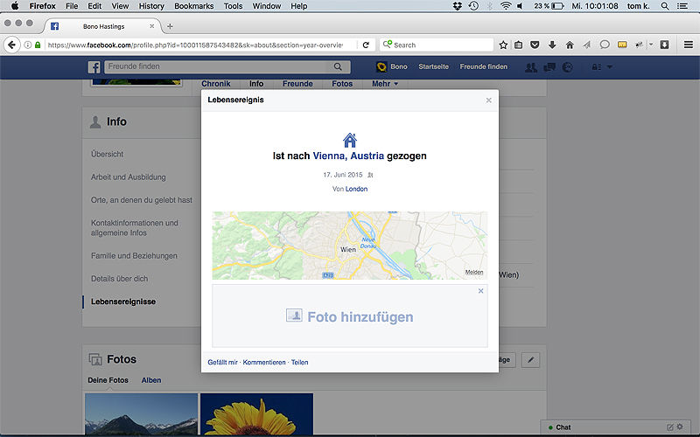Expand the account dropdown arrow in header
700x437 pixels.
point(610,67)
